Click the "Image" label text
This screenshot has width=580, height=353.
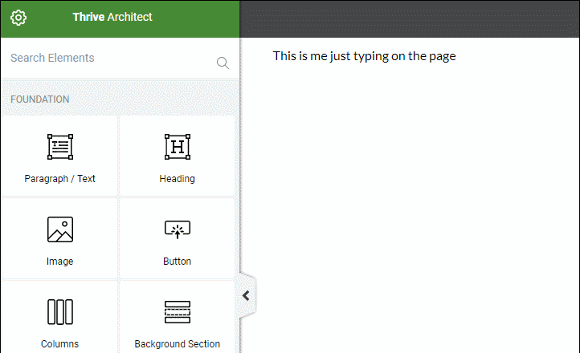pyautogui.click(x=59, y=262)
